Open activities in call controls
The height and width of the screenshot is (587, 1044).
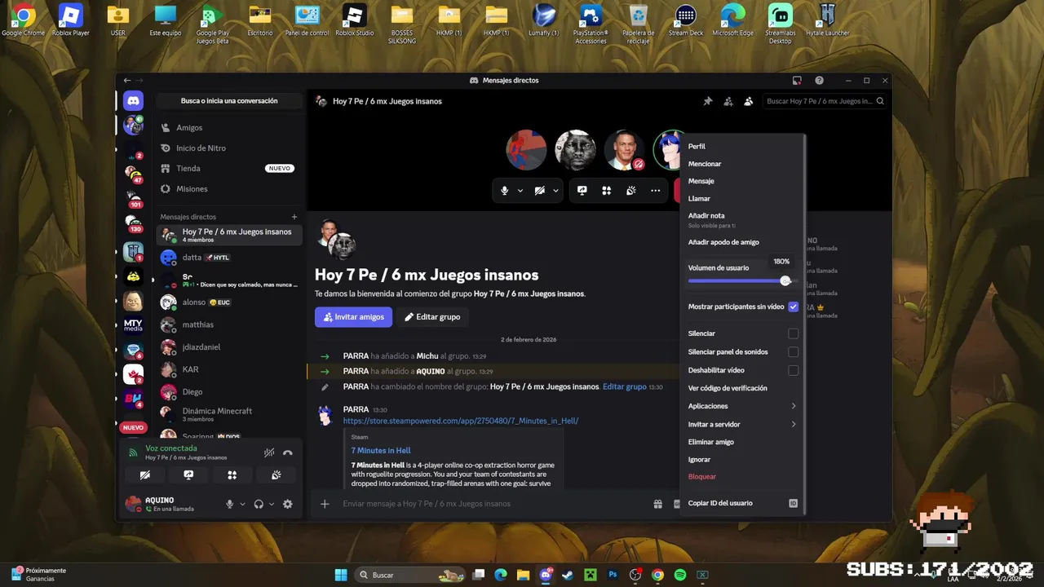[607, 191]
